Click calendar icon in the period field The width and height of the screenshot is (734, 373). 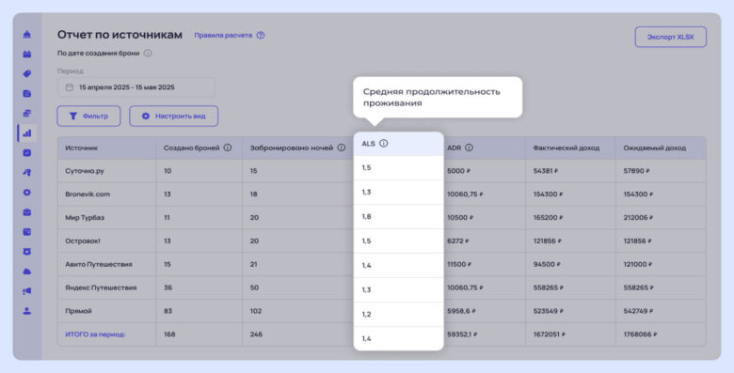tap(70, 87)
